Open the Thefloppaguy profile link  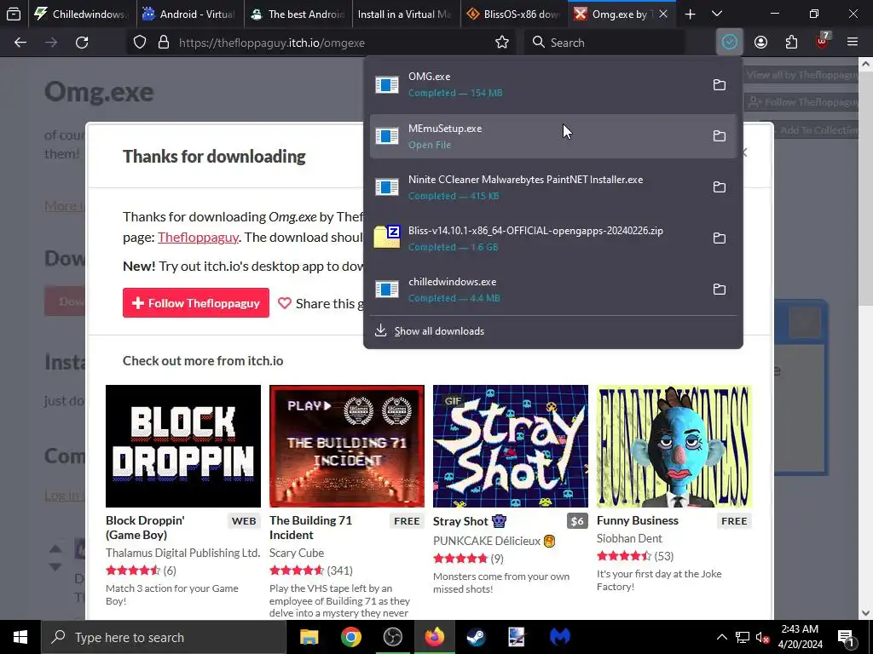point(198,238)
